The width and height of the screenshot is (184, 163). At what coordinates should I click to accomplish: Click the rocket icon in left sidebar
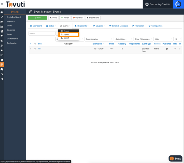(2, 17)
